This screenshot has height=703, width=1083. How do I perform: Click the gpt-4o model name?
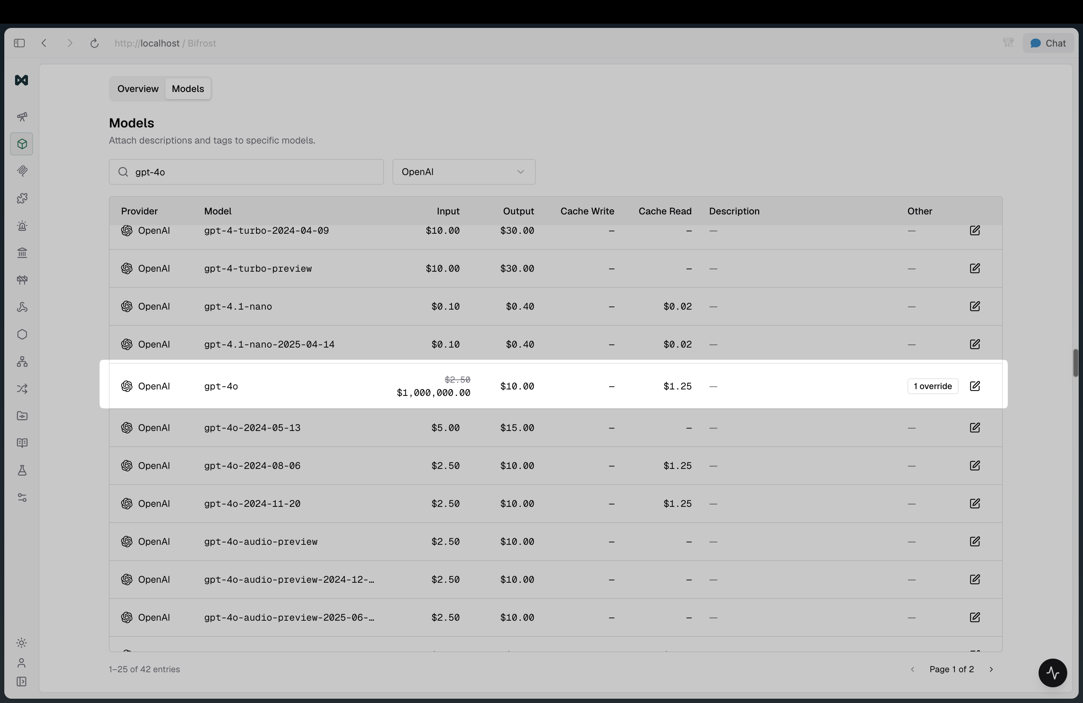[221, 386]
